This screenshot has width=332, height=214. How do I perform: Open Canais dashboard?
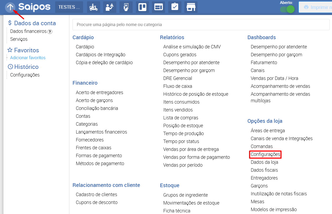pos(257,70)
